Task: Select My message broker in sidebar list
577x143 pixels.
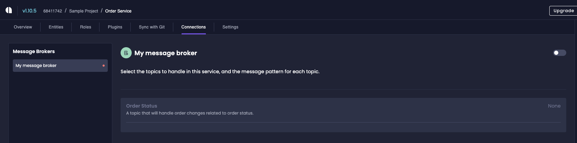Action: point(60,66)
